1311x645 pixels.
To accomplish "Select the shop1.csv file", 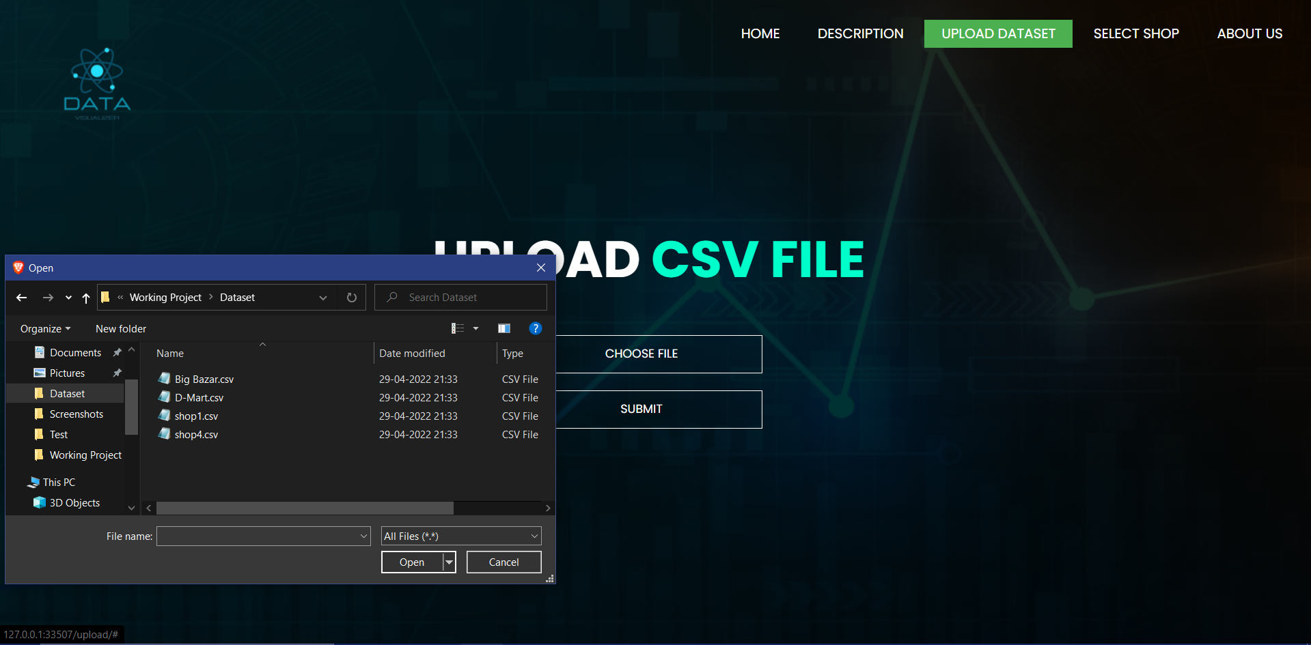I will pos(196,416).
